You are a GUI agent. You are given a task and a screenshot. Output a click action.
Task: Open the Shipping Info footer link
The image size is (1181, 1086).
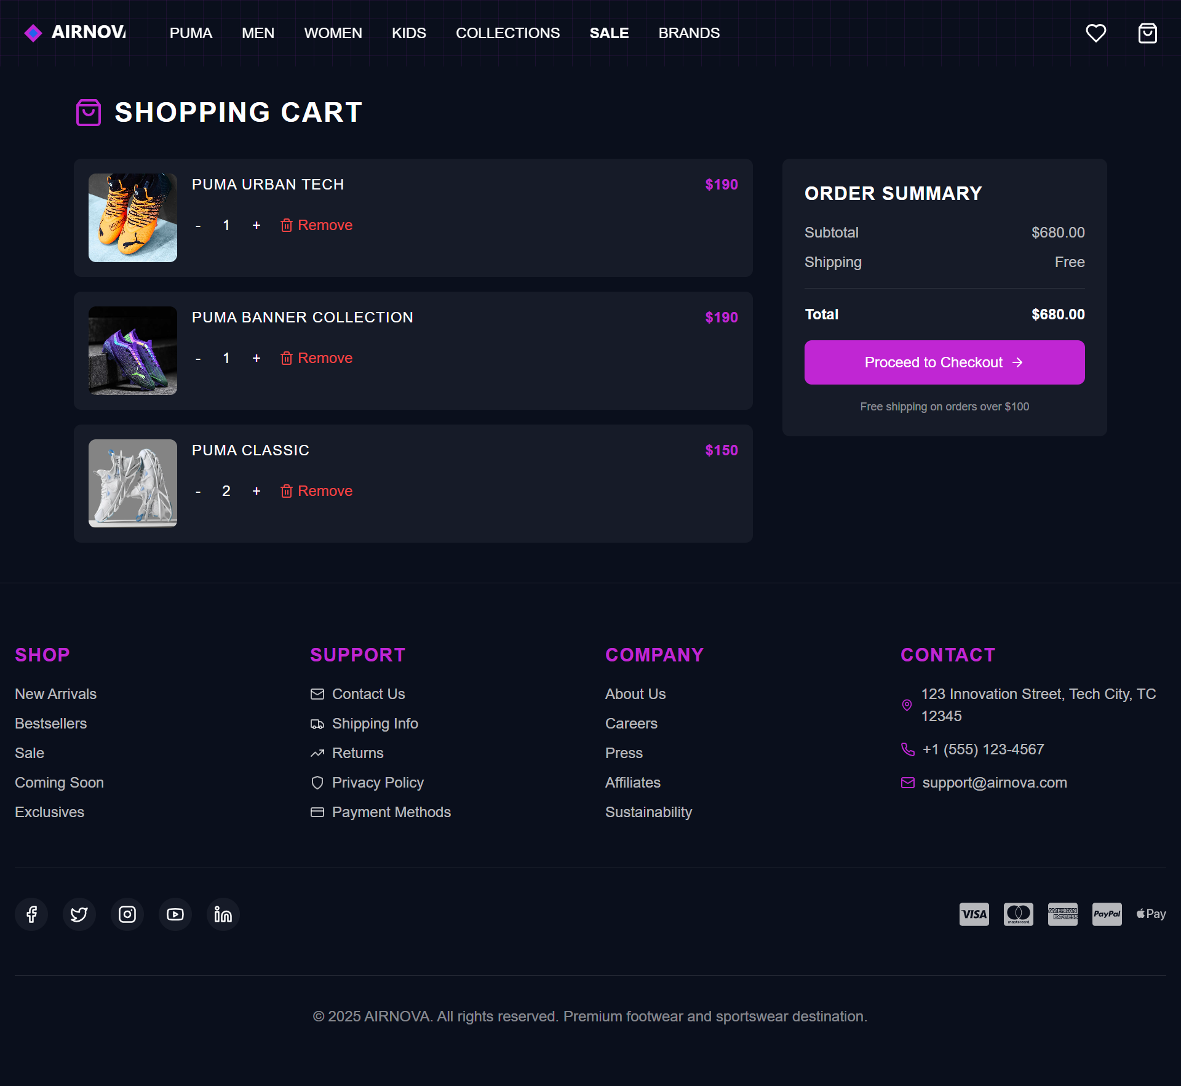coord(375,724)
